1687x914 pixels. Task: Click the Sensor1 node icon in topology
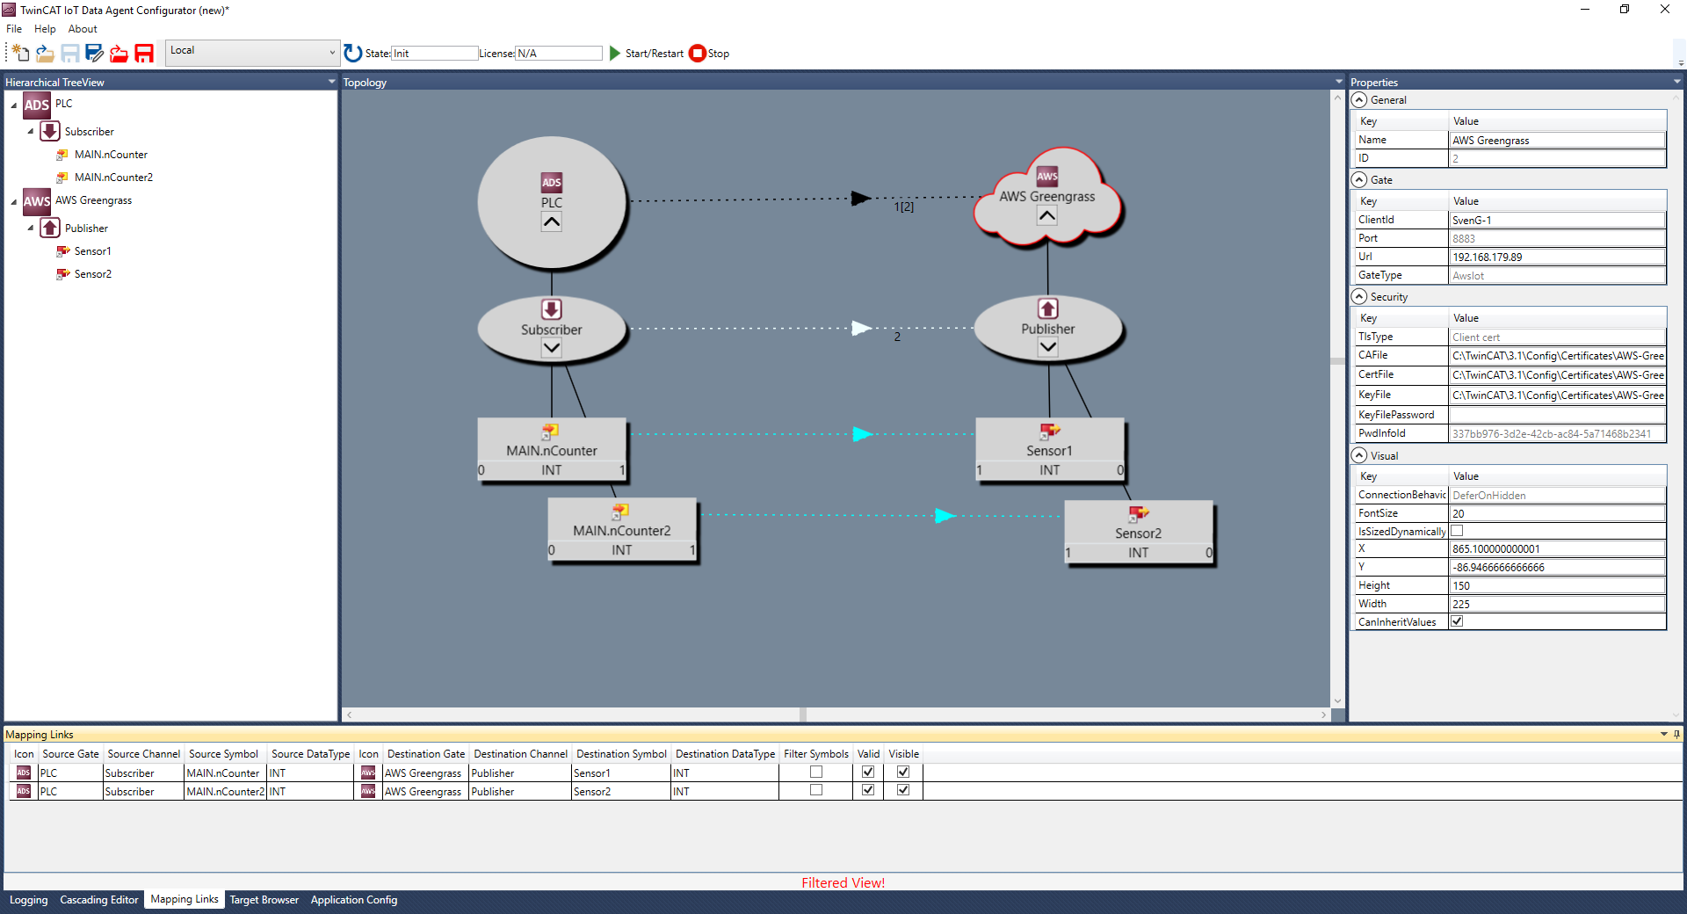point(1050,431)
